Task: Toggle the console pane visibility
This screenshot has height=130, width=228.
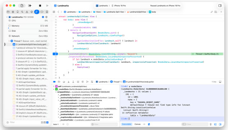Action: [220, 124]
